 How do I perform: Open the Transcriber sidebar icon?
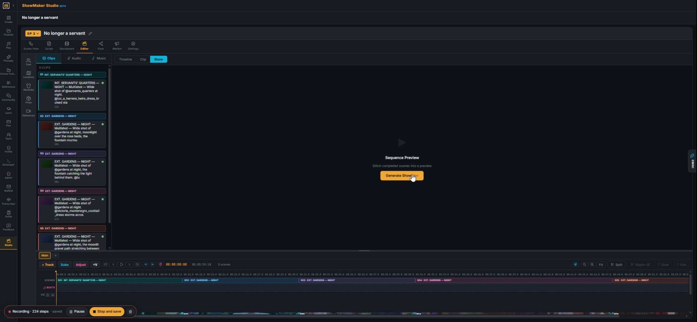click(x=8, y=201)
